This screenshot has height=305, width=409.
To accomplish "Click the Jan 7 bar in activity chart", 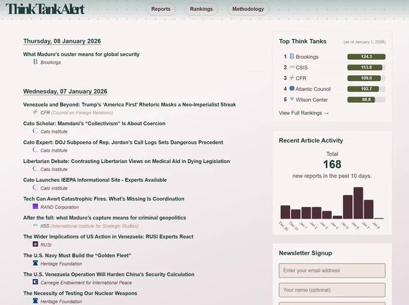I will tap(369, 209).
